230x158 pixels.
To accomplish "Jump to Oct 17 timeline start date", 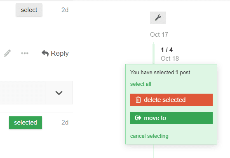I will (159, 35).
